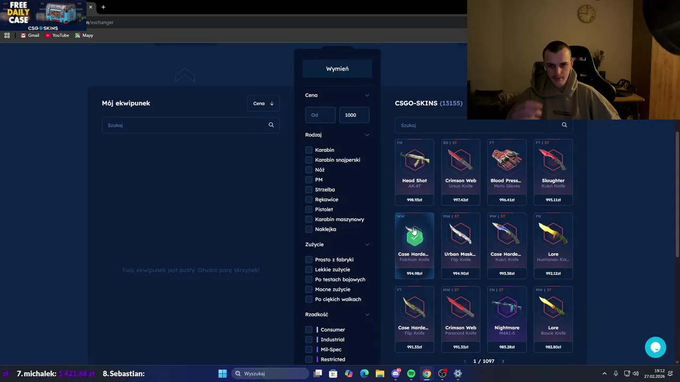Check the Lekkie zużycie checkbox
Screen dimensions: 680x382
pos(309,270)
